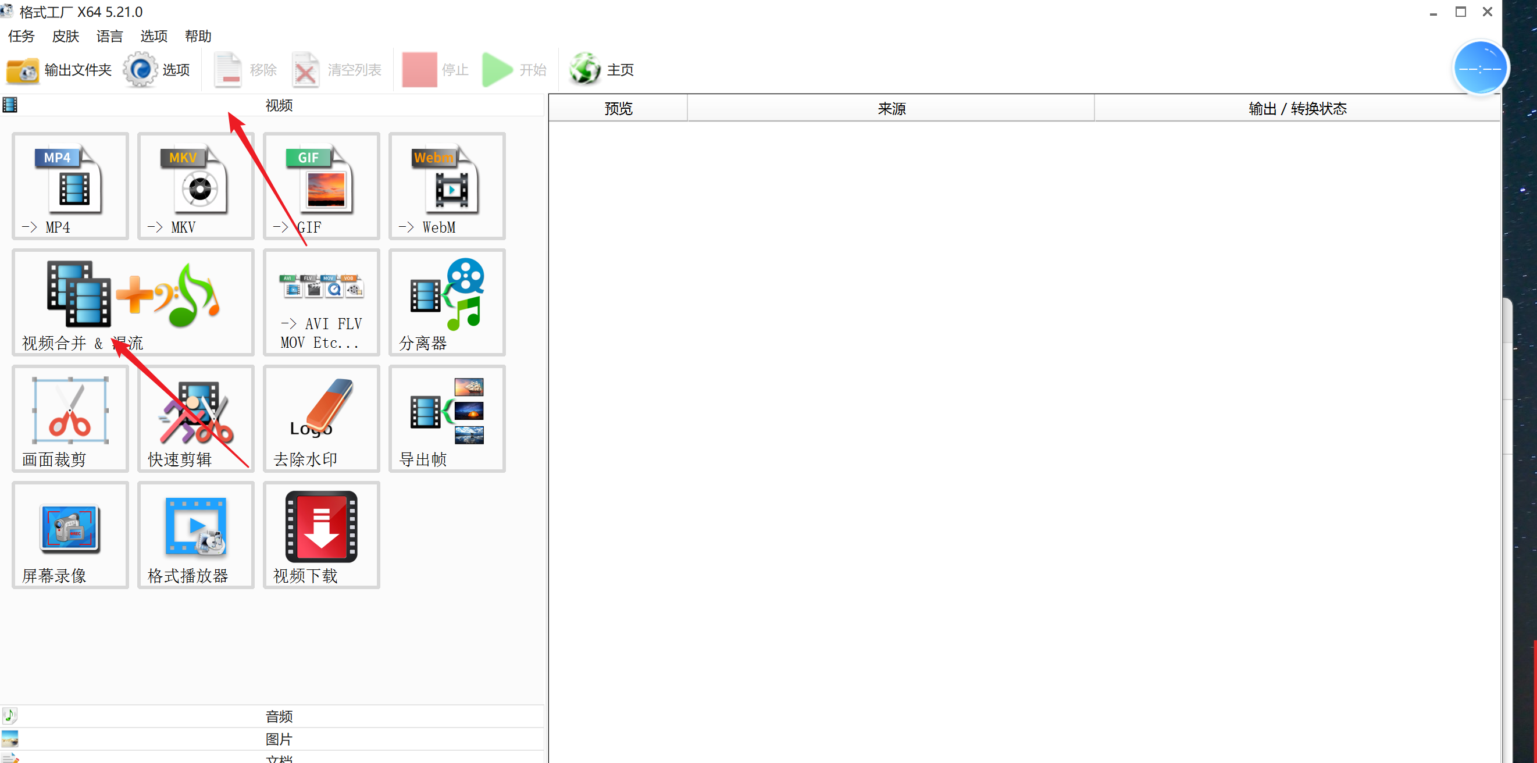1537x763 pixels.
Task: Open the 去除水印 logo remover
Action: click(x=321, y=419)
